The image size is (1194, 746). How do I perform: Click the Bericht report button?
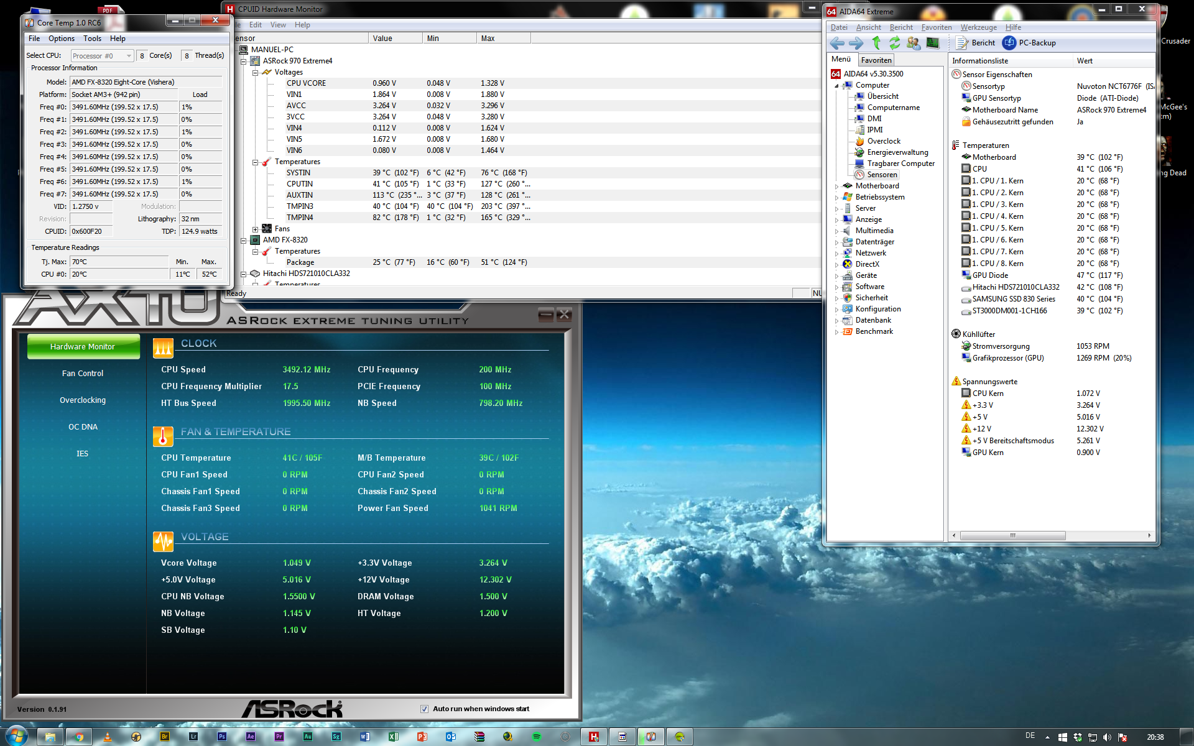tap(976, 43)
